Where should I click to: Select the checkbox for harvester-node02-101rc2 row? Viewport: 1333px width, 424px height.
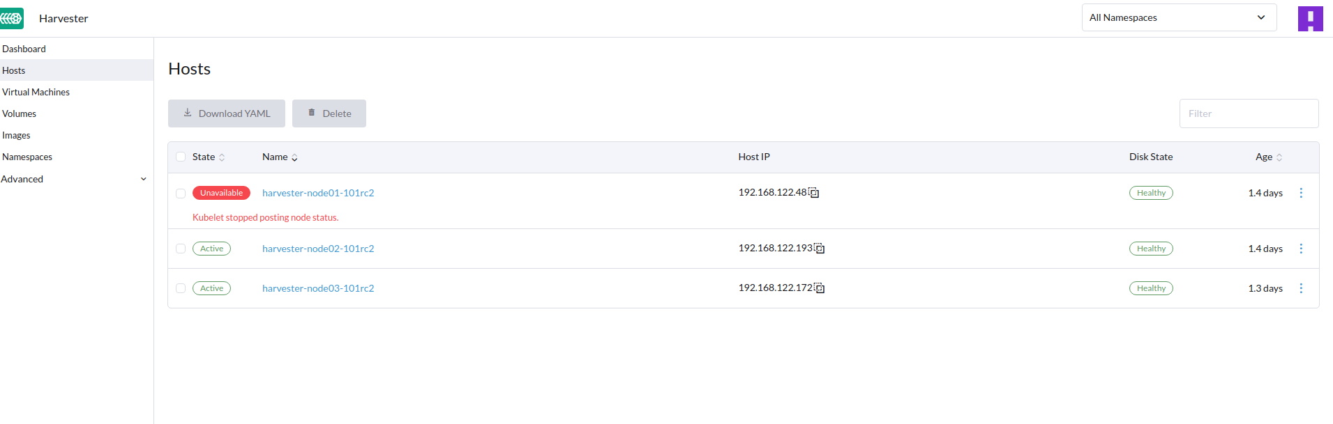point(181,249)
